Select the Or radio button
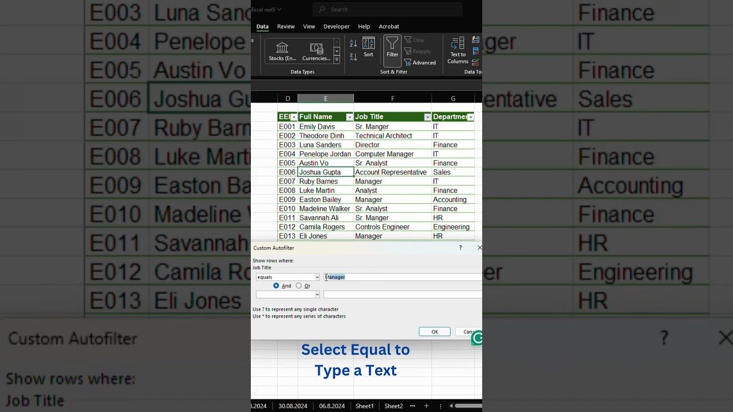 298,286
